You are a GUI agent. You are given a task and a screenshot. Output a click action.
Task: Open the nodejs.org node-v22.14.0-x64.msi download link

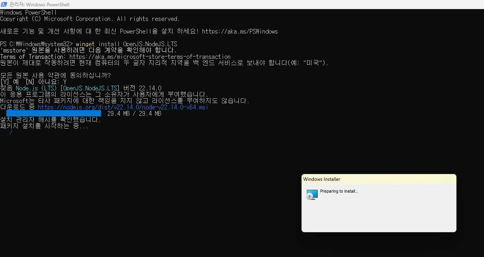[123, 107]
